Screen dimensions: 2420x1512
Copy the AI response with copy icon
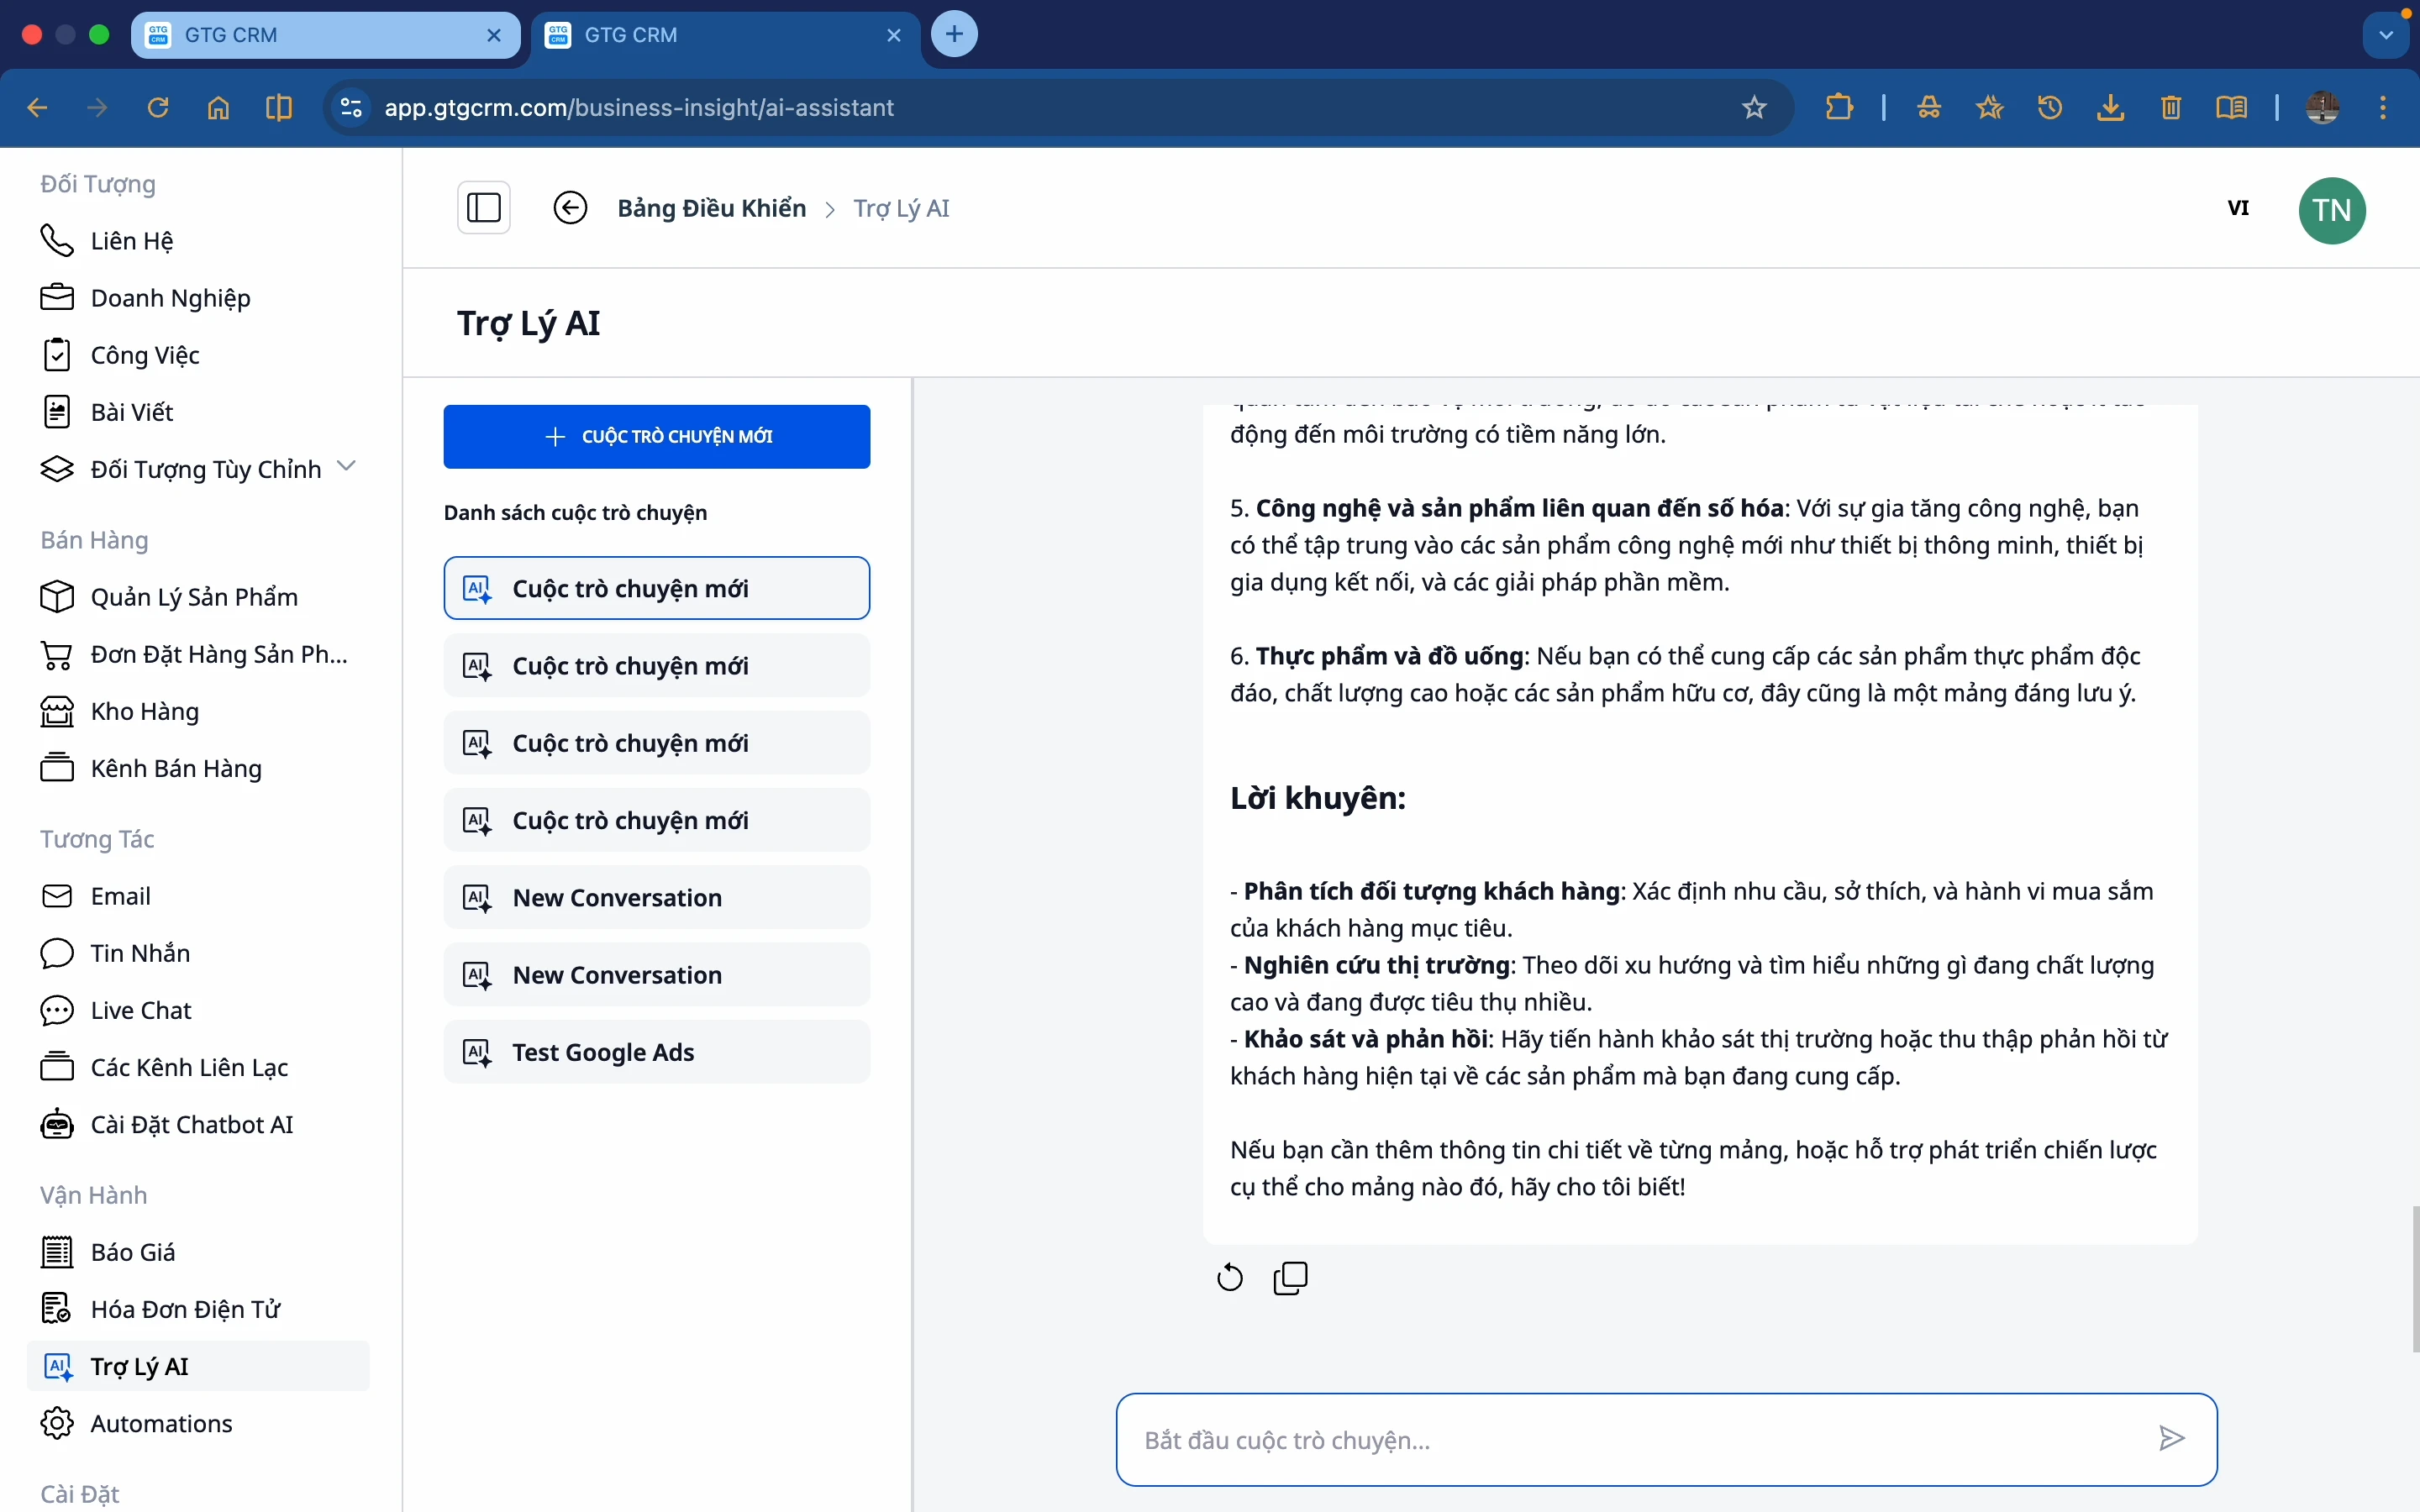[1290, 1278]
